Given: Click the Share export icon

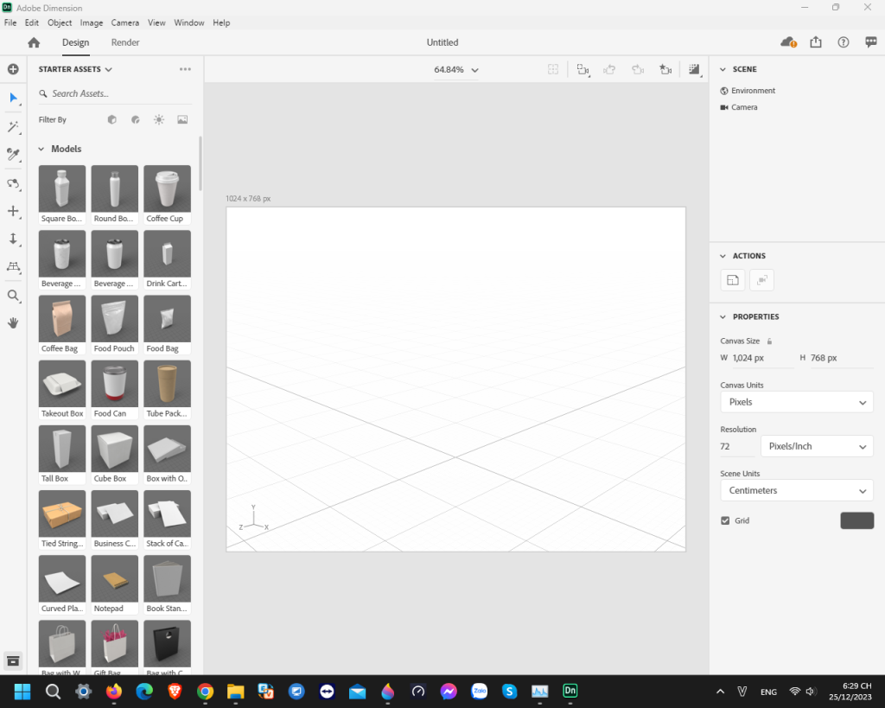Looking at the screenshot, I should pyautogui.click(x=816, y=42).
